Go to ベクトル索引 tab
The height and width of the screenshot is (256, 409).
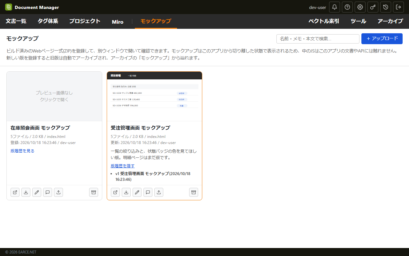pos(324,21)
